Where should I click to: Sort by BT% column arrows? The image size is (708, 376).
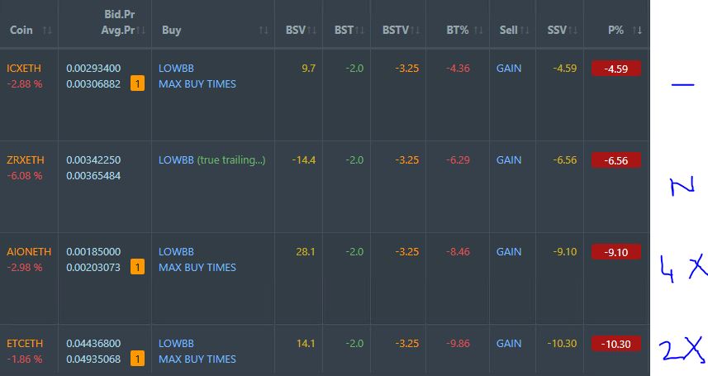pos(478,31)
